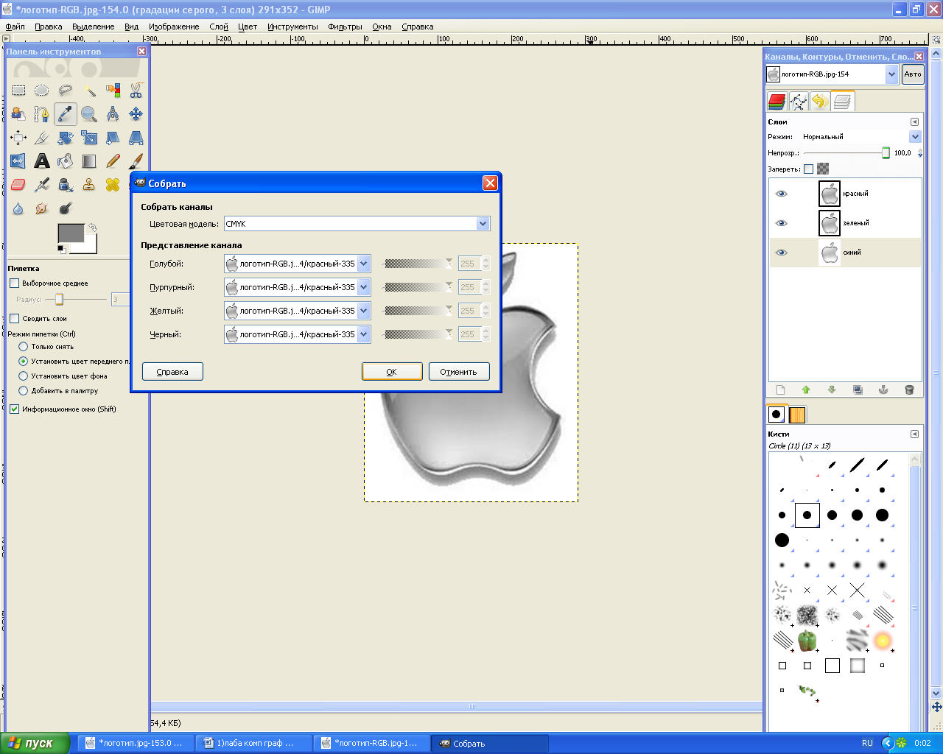Open the image selector логотип-RGB.jpg-154 dropdown
The height and width of the screenshot is (754, 943).
coord(832,74)
